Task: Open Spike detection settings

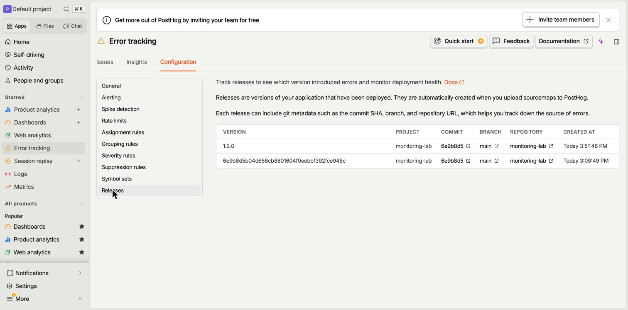Action: pyautogui.click(x=149, y=109)
